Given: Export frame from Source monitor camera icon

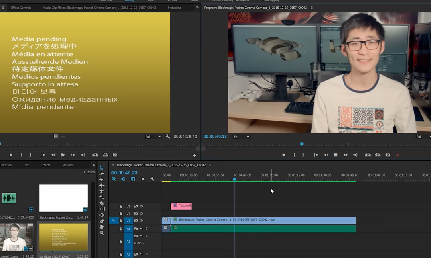Looking at the screenshot, I should pos(115,155).
